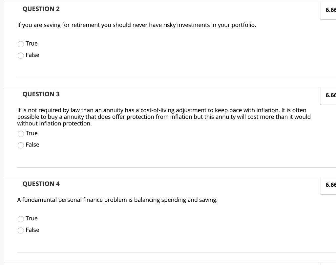Click the Question 4 statement about balancing spending
Screen dimensions: 336x265
pos(117,199)
